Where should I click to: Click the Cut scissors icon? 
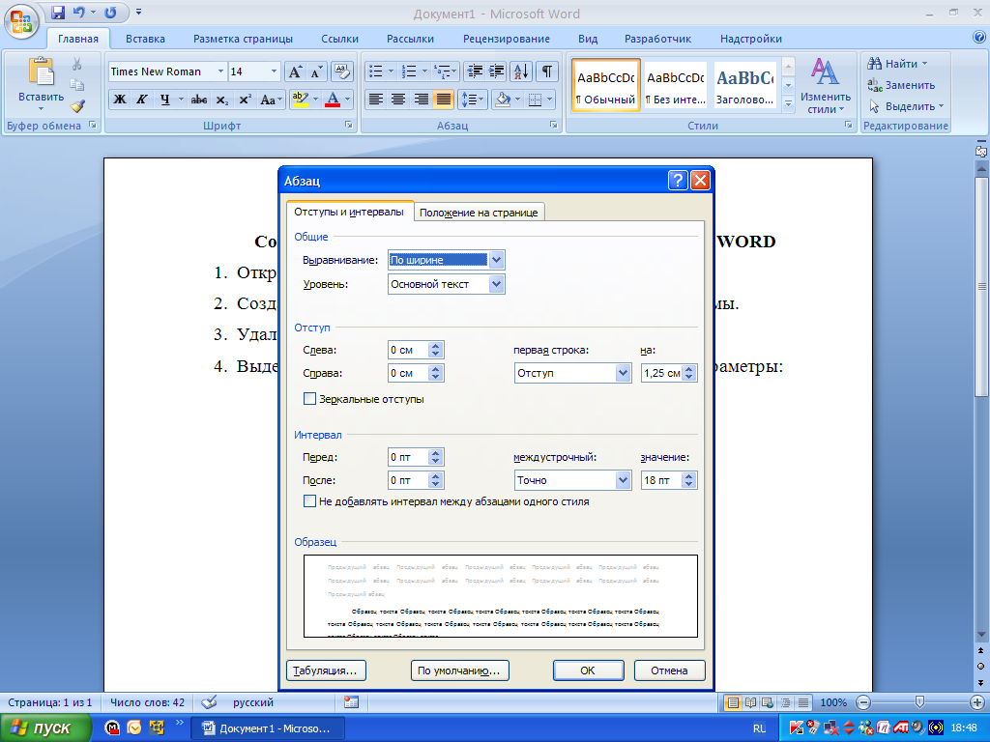click(x=77, y=64)
